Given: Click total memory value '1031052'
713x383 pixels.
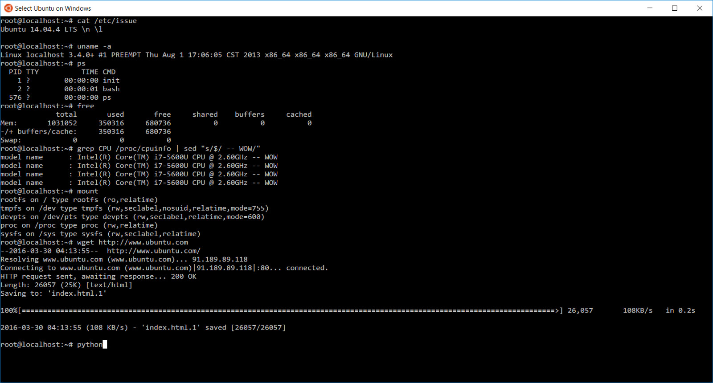Looking at the screenshot, I should (x=62, y=123).
